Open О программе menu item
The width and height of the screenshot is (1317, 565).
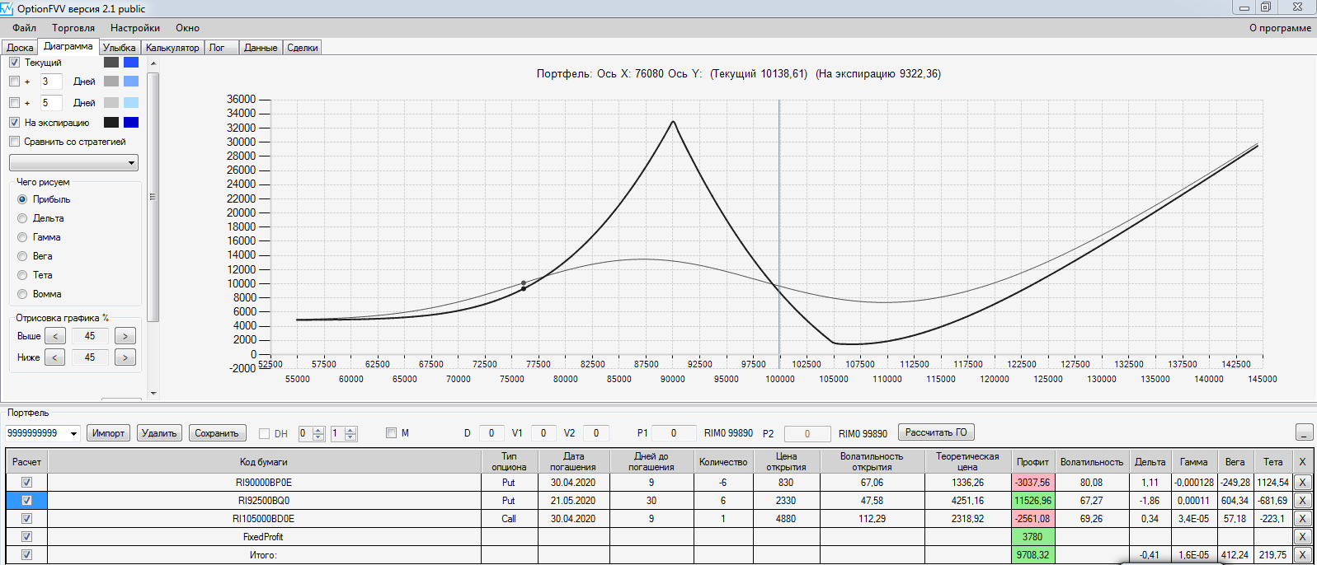pyautogui.click(x=1280, y=28)
